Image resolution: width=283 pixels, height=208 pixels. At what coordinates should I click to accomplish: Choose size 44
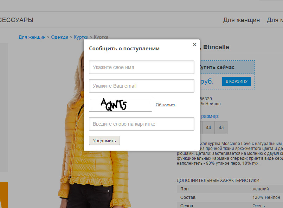click(x=208, y=128)
